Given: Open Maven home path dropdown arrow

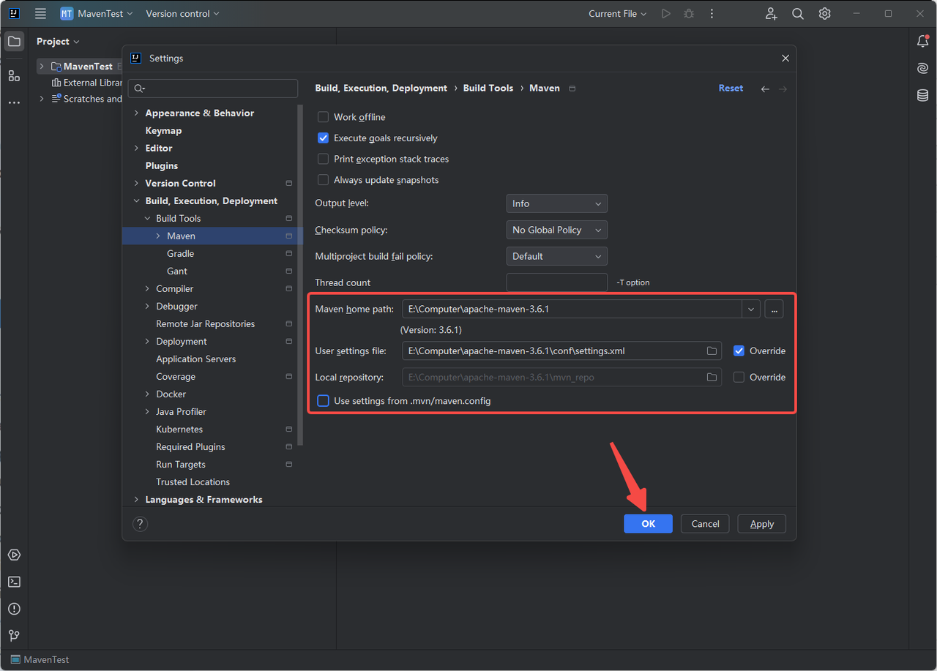Looking at the screenshot, I should pyautogui.click(x=751, y=309).
